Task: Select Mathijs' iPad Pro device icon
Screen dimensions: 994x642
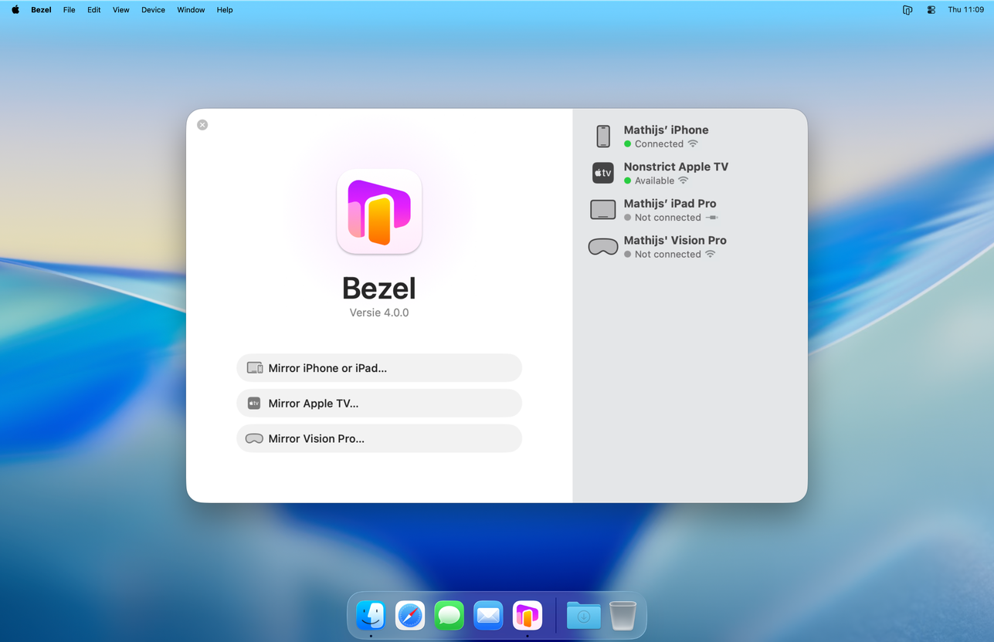Action: point(603,210)
